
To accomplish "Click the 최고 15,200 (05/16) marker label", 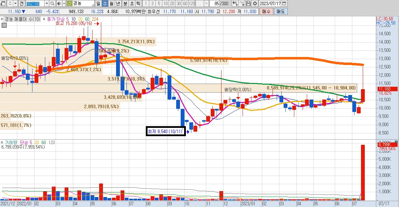I will (x=74, y=23).
